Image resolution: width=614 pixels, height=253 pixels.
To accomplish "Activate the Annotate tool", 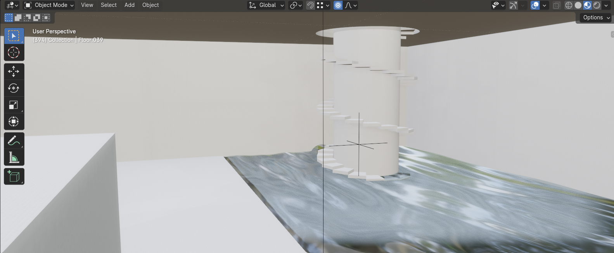I will pos(14,140).
